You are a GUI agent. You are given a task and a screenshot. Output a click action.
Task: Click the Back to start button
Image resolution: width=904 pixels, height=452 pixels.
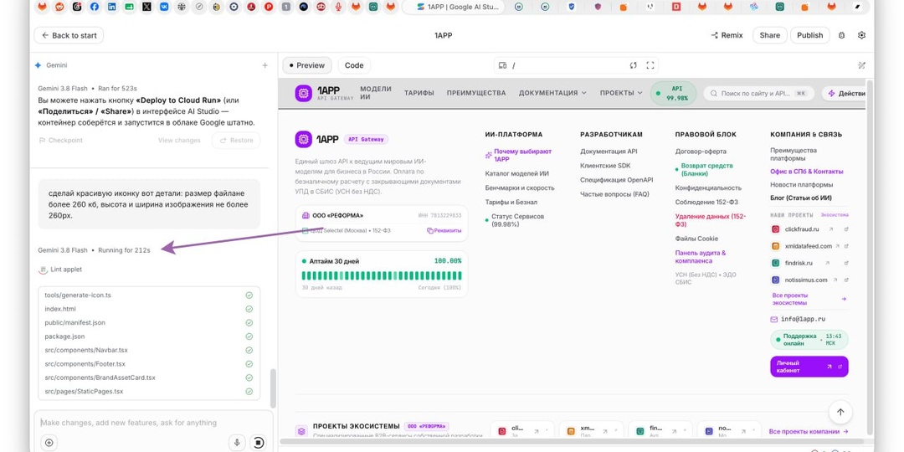pos(69,35)
